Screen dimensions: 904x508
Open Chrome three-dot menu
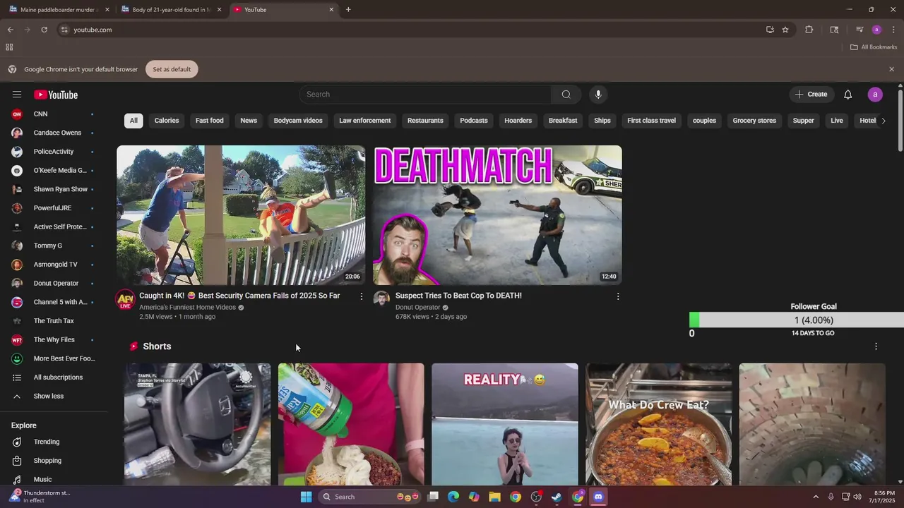tap(893, 30)
